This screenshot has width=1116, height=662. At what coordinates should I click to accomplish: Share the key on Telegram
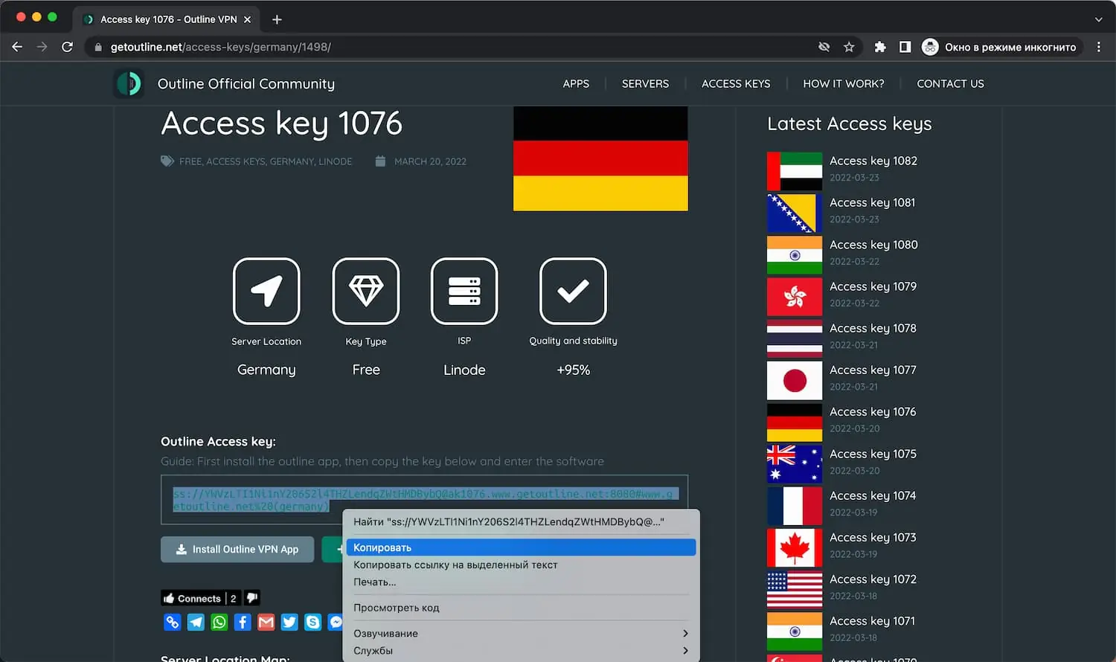(x=196, y=622)
